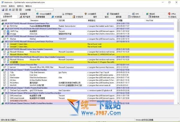
Task: Click the WinRAR entry file icon
Action: pos(8,85)
